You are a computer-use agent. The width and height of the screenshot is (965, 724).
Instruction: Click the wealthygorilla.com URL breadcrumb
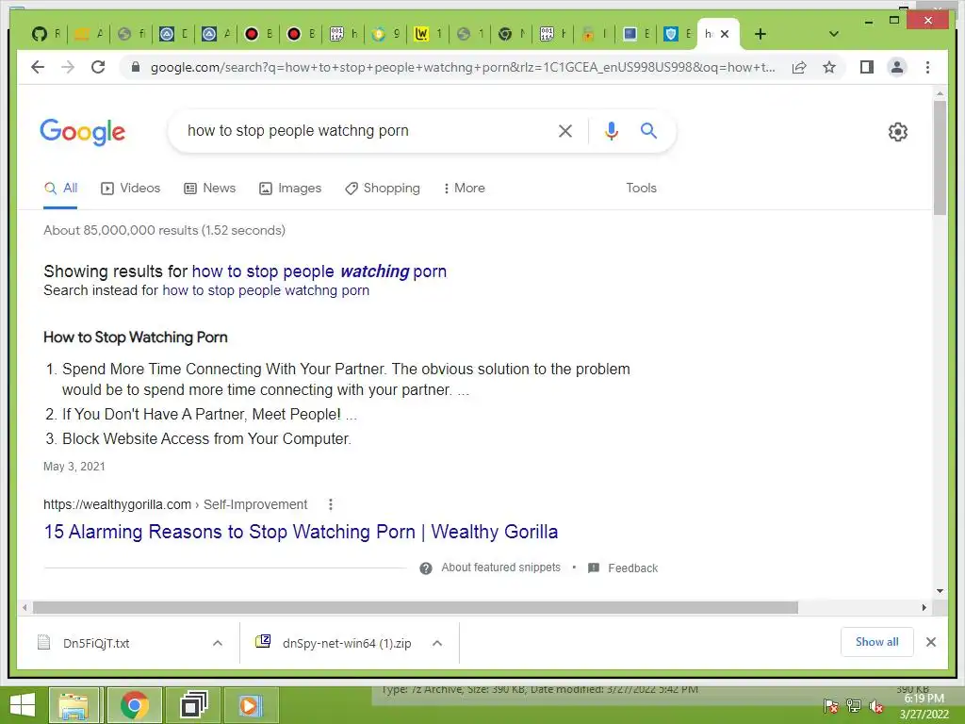(175, 505)
